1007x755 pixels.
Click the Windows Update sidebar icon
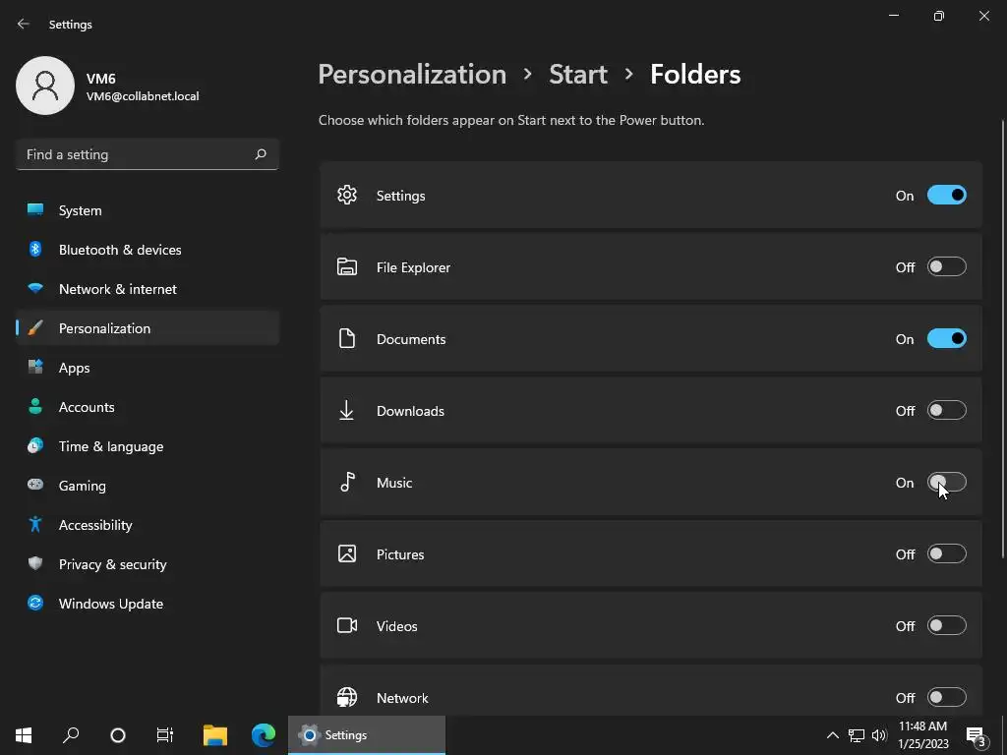(35, 604)
